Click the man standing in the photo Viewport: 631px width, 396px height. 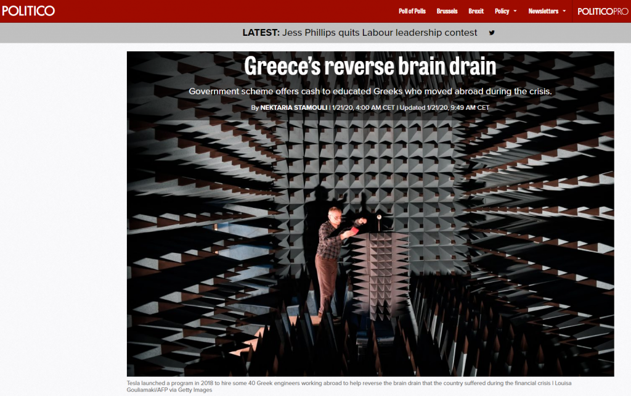click(329, 259)
